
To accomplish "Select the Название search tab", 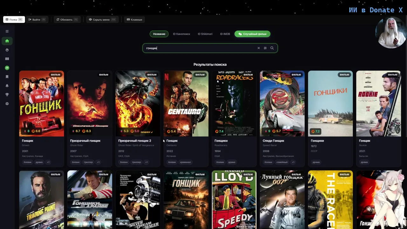I will click(159, 34).
